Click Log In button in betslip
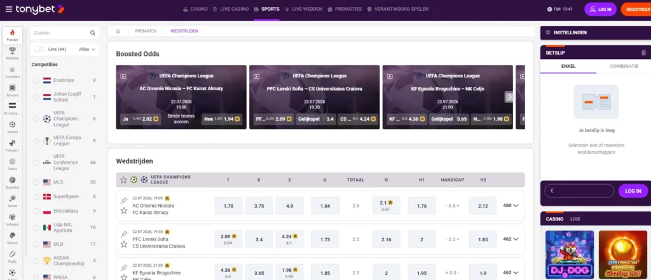651x280 pixels. point(633,191)
